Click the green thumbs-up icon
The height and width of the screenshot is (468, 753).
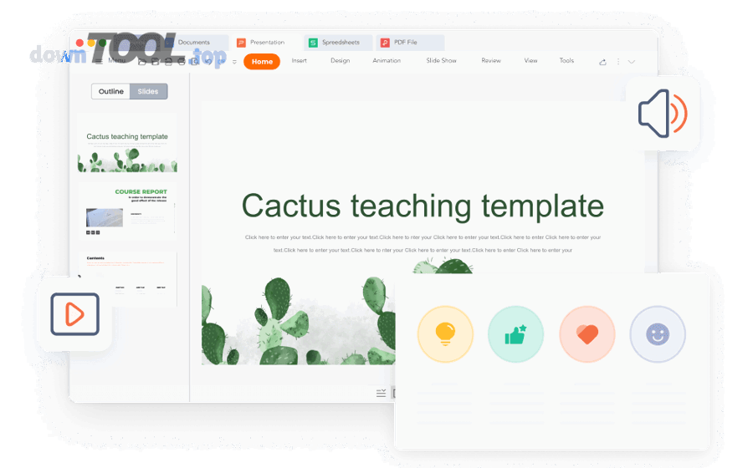515,334
